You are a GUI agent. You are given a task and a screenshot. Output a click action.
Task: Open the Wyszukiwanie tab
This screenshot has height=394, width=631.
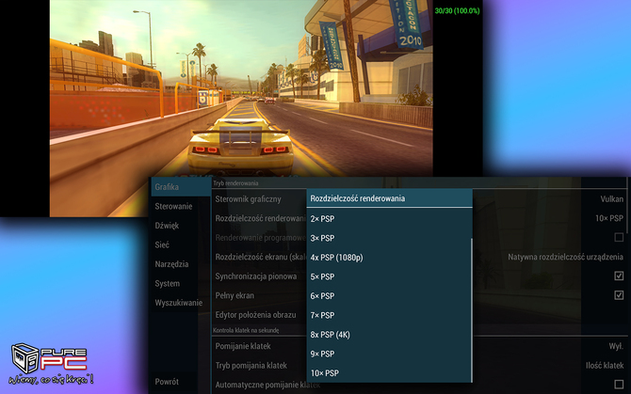[x=178, y=303]
